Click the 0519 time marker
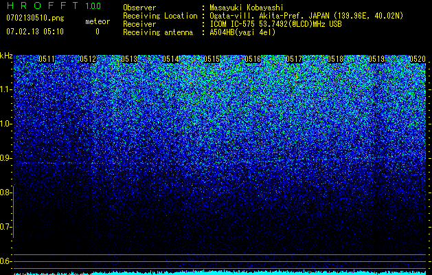The height and width of the screenshot is (275, 432). 376,59
